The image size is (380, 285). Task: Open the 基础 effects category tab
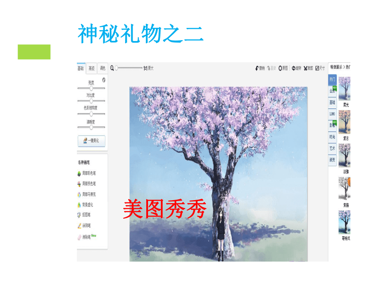tap(332, 102)
